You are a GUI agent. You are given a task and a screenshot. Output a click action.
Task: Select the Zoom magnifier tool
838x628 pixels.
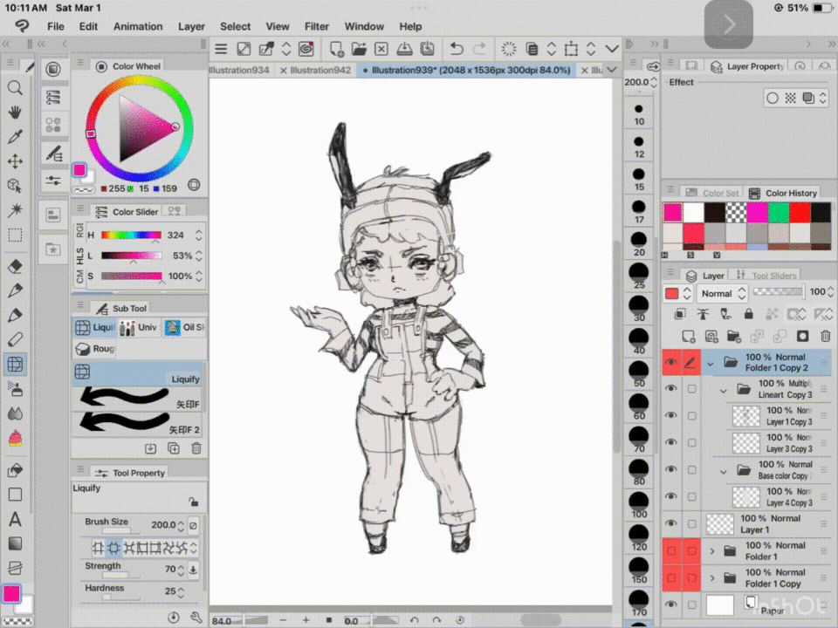click(x=13, y=87)
